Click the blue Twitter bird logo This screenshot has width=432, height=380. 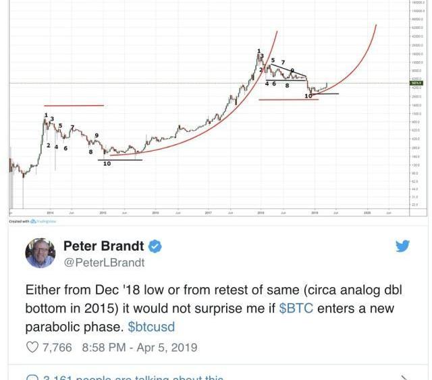coord(402,246)
